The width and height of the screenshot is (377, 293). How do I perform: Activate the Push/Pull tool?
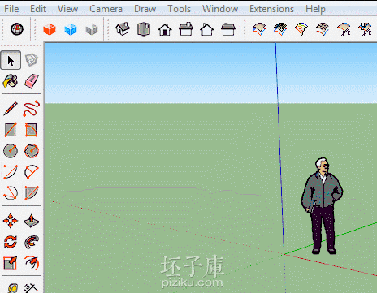coord(32,221)
